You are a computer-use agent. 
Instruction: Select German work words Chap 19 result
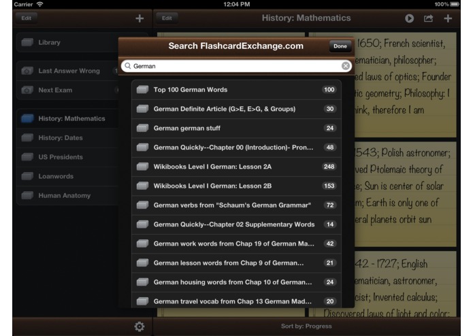[237, 243]
